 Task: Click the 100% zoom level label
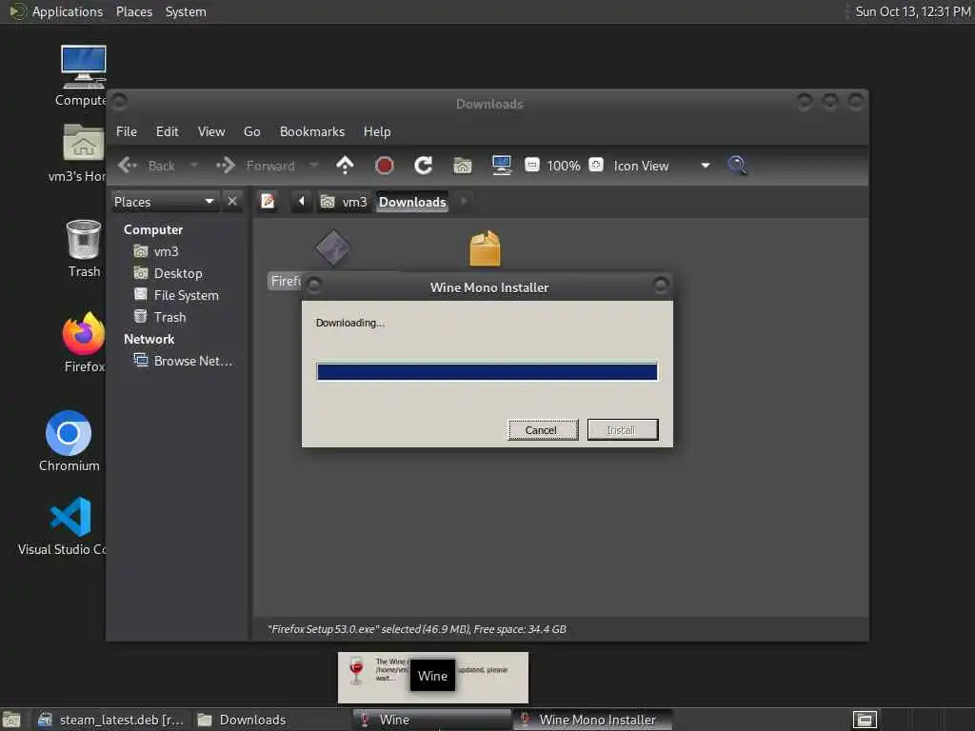[x=564, y=166]
